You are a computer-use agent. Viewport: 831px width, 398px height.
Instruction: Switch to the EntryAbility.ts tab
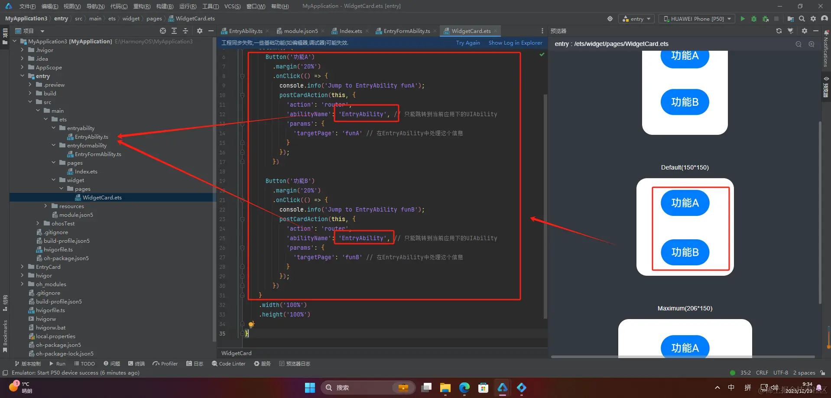pos(245,31)
